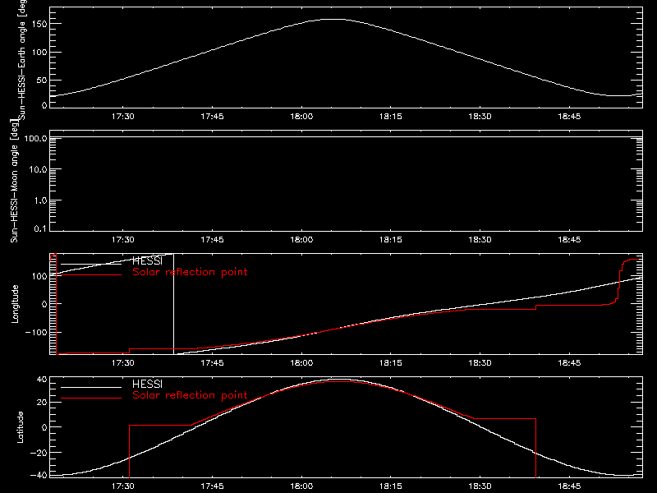This screenshot has height=493, width=657.
Task: Click red legend line sample in Longitude plot
Action: (91, 274)
